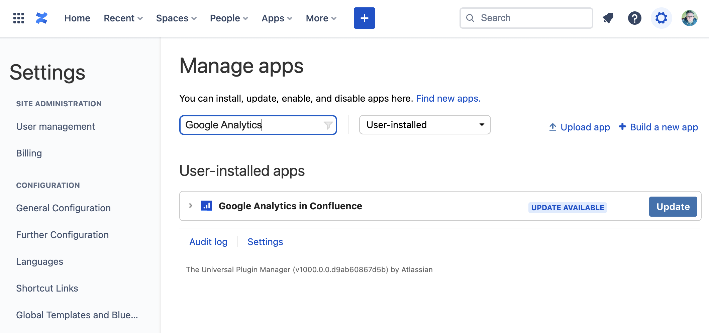Open the notifications bell icon

point(608,18)
